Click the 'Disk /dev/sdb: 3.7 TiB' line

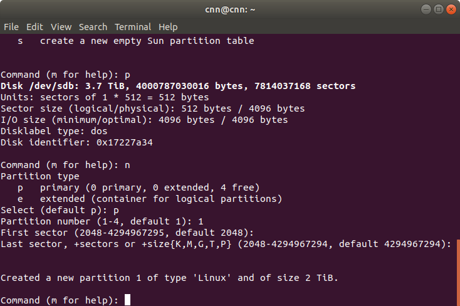[178, 86]
